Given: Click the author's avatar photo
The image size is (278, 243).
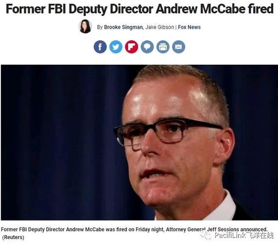Looking at the screenshot, I should pyautogui.click(x=85, y=26).
